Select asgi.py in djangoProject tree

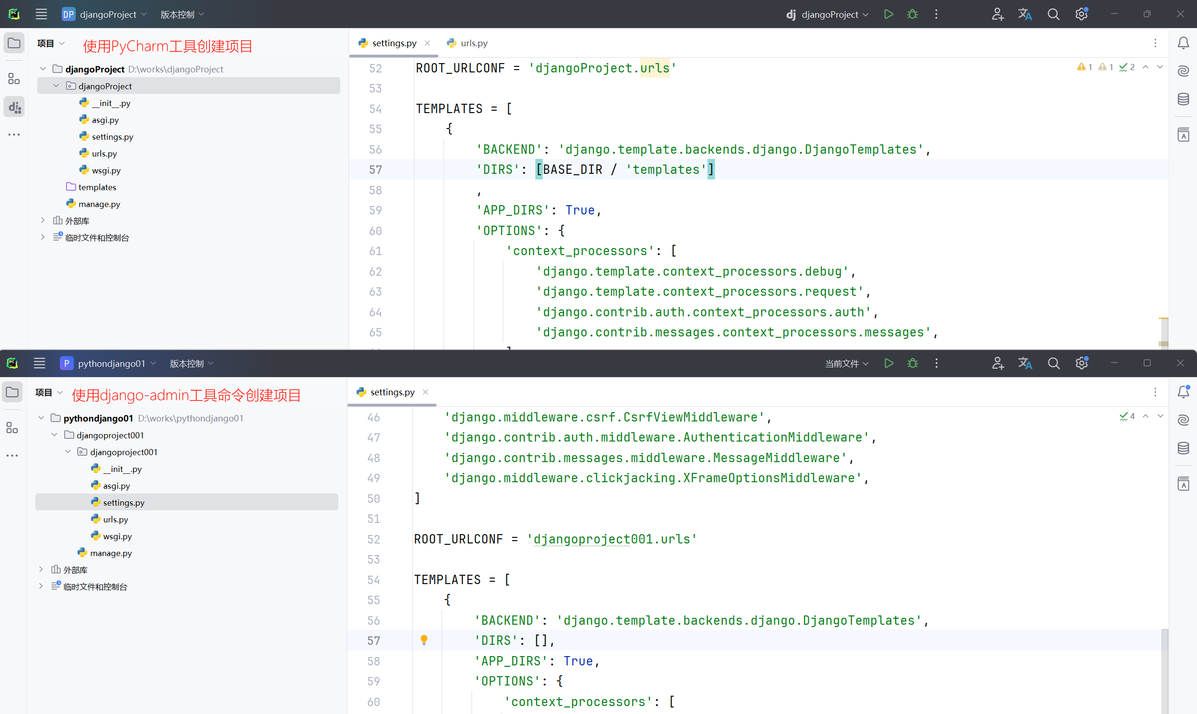[x=99, y=120]
